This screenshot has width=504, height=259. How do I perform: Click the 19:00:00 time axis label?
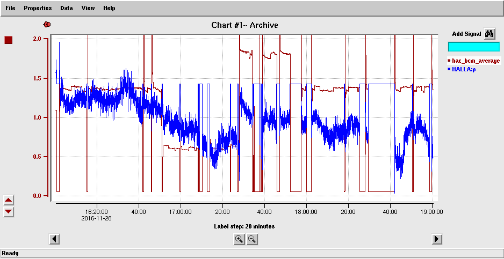(431, 212)
